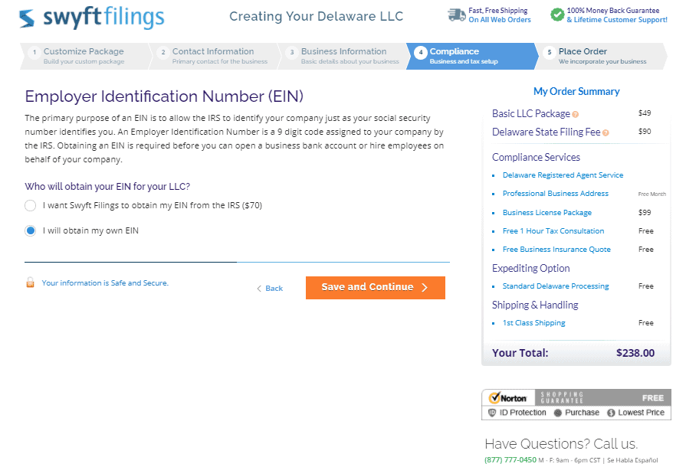Image resolution: width=686 pixels, height=467 pixels.
Task: Click Have Questions? Call us heading
Action: pos(561,444)
